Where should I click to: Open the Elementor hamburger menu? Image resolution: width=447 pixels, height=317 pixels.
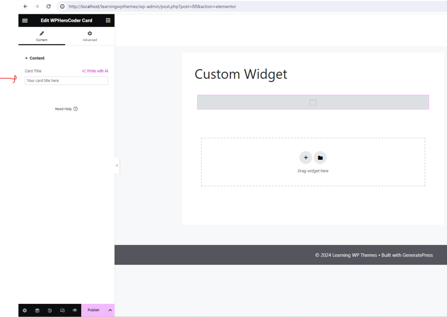24,20
